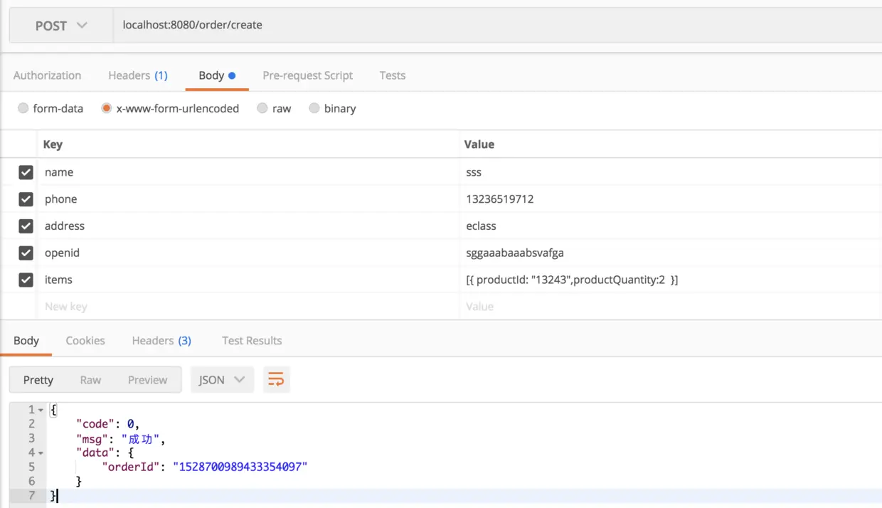Click the request URL field localhost:8080/order/create
Screen dimensions: 882x508
497,25
